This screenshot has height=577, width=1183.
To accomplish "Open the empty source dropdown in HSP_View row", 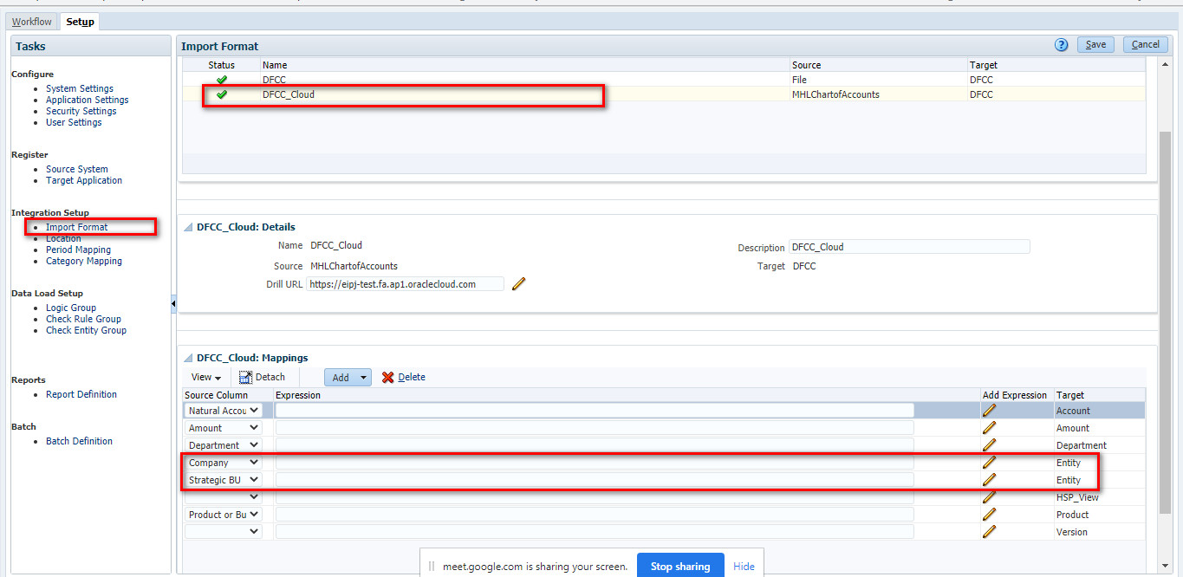I will (254, 497).
